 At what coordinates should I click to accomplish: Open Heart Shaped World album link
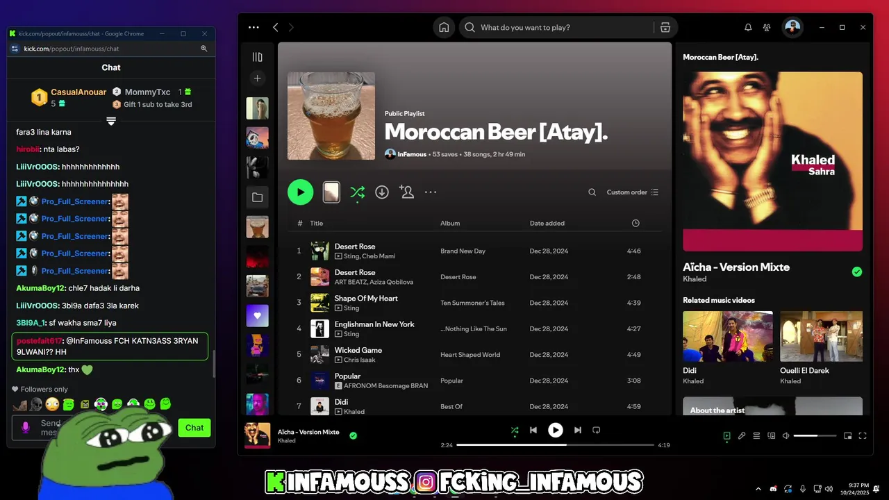[470, 355]
